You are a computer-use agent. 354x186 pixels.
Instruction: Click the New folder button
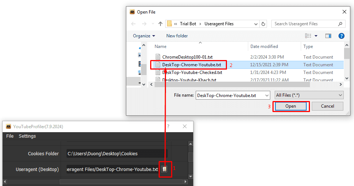(x=177, y=36)
